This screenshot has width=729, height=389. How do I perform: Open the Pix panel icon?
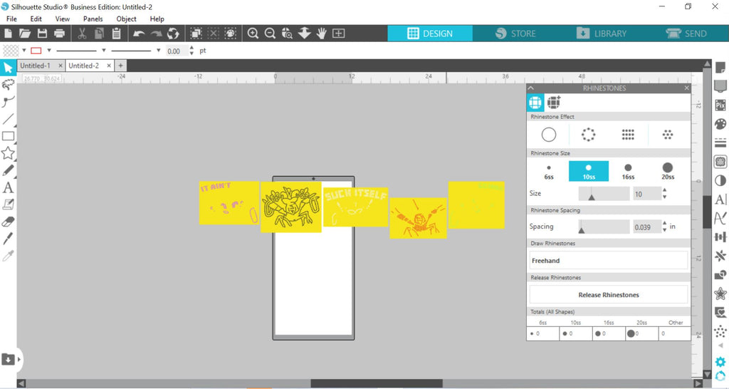point(720,105)
